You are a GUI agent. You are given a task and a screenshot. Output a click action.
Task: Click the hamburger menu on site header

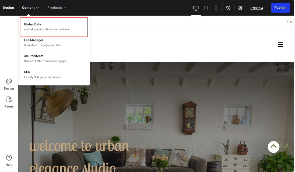click(x=280, y=45)
